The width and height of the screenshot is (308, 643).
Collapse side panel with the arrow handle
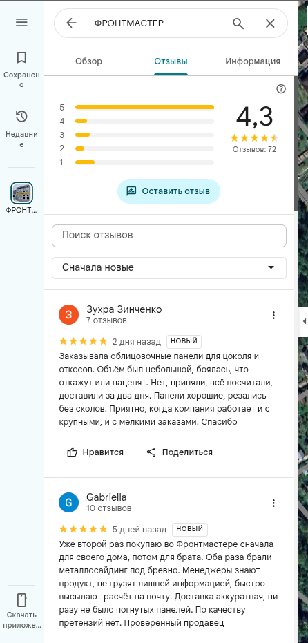303,320
